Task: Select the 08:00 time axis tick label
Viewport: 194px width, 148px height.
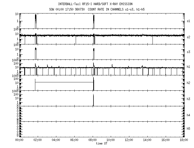Action: 92,140
